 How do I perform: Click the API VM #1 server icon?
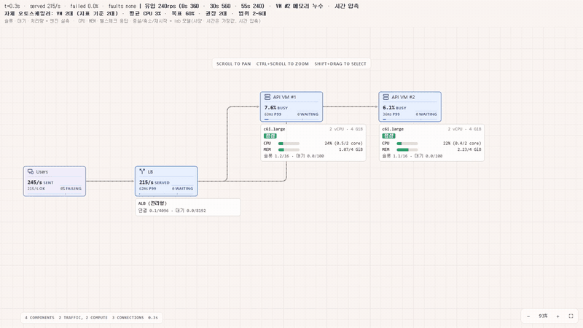[267, 97]
